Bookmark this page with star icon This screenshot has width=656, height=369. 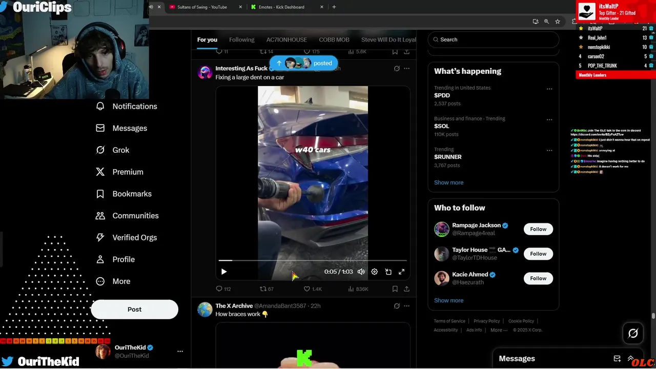tap(558, 22)
